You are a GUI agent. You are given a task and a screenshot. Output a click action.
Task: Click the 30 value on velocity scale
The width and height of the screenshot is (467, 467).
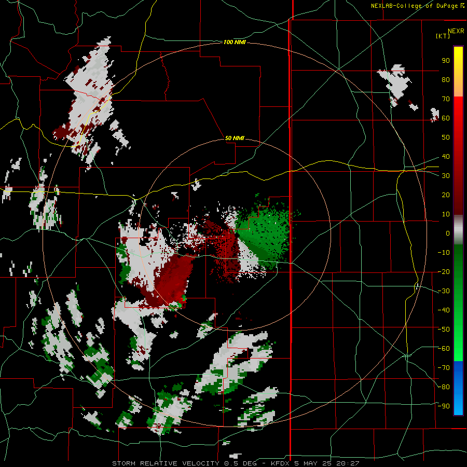pos(446,176)
